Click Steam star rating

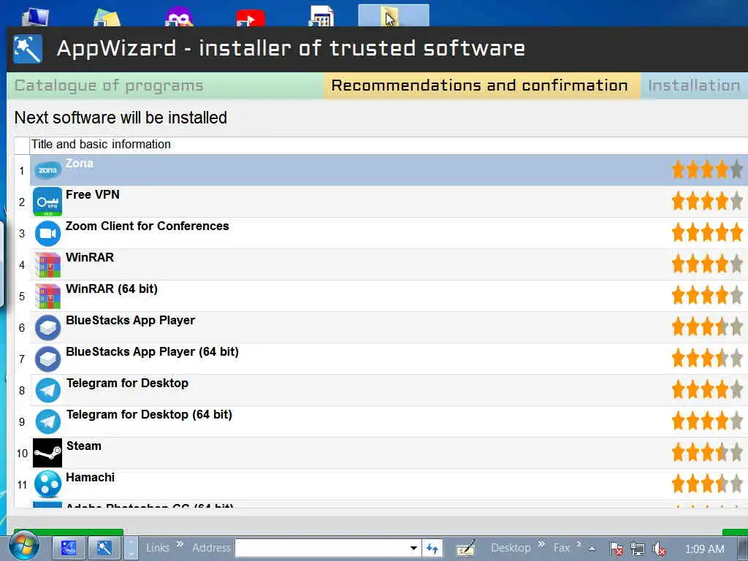[x=707, y=451]
